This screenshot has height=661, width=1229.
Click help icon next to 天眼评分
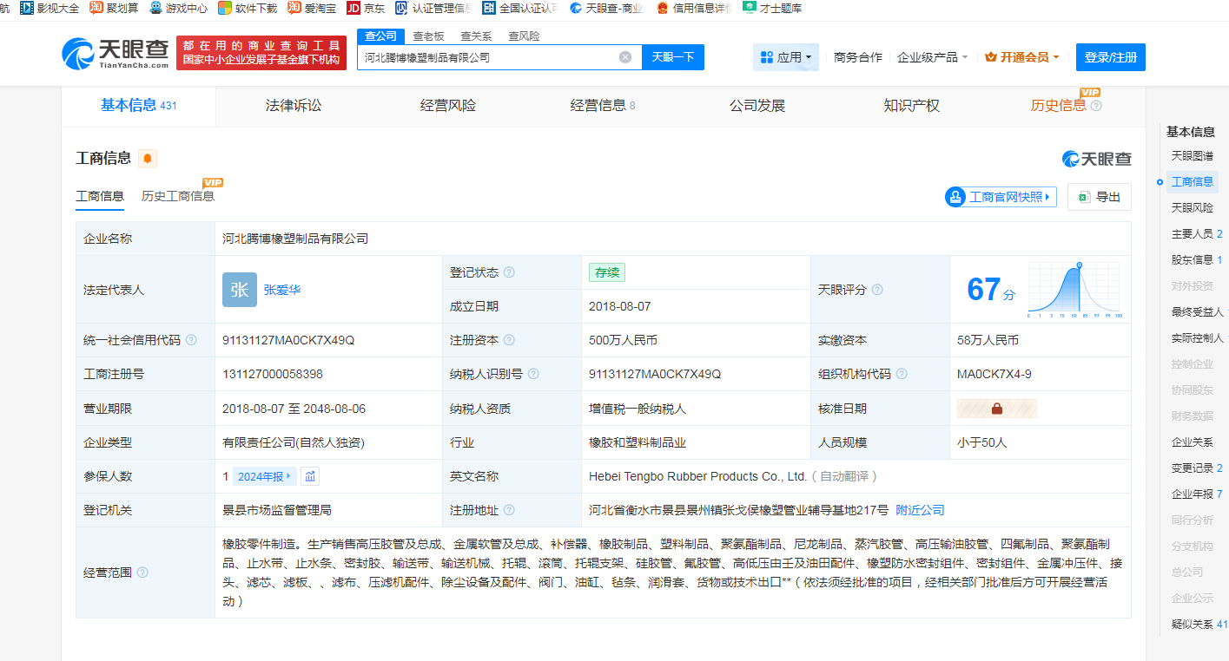[x=877, y=290]
